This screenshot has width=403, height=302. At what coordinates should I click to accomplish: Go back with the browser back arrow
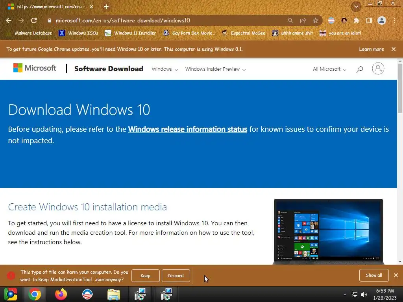point(9,20)
